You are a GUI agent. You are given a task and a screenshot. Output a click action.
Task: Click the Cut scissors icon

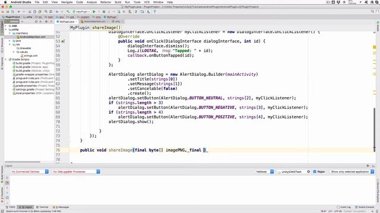(30, 12)
